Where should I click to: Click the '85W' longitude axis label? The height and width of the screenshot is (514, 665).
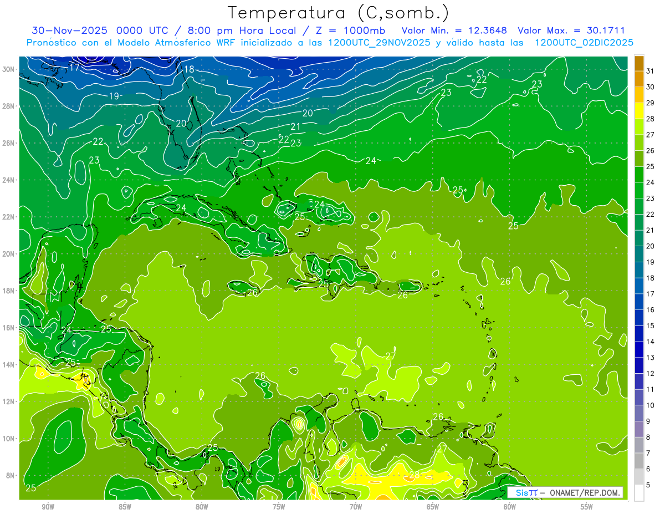click(x=125, y=507)
